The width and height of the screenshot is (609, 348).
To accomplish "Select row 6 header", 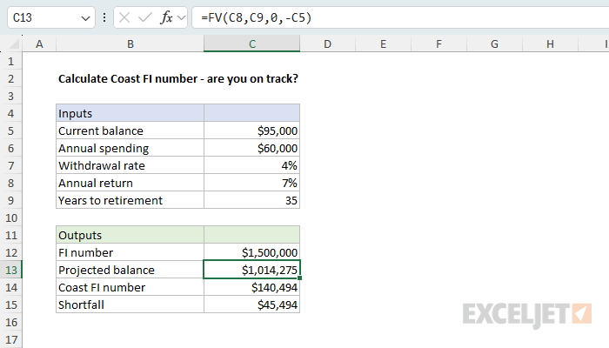I will [x=10, y=149].
